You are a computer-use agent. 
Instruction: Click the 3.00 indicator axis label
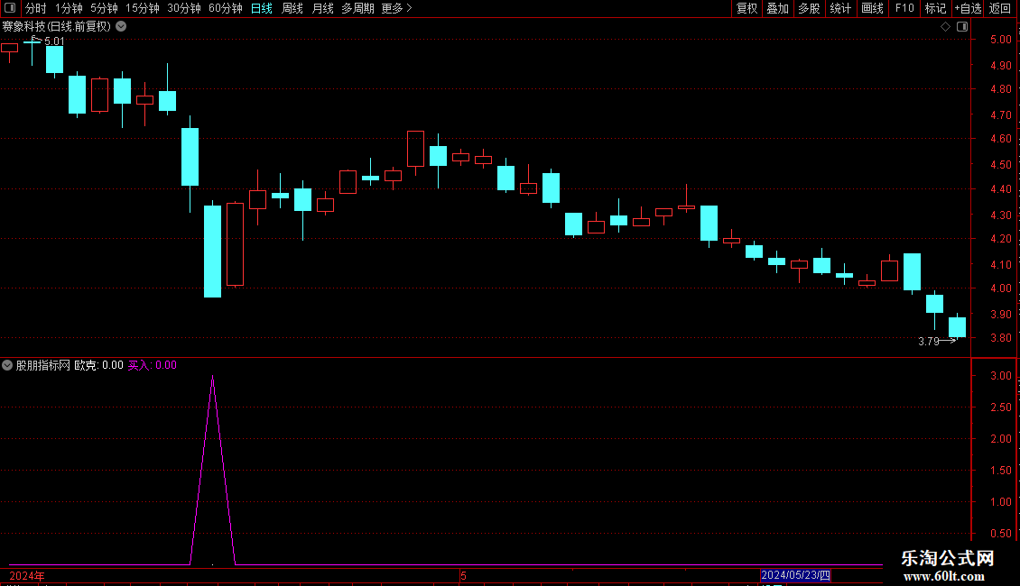click(1001, 376)
